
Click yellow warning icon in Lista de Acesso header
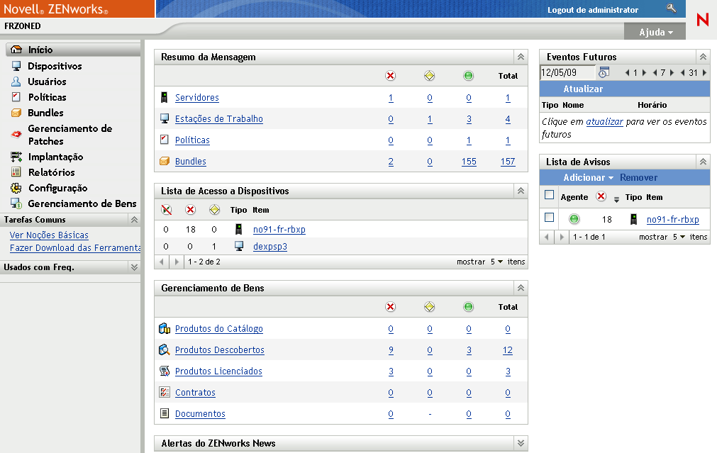(214, 210)
